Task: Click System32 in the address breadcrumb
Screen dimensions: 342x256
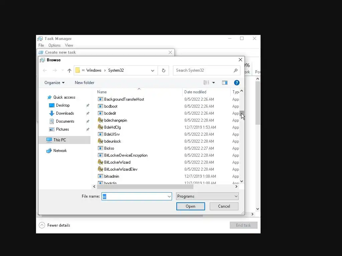Action: coord(116,70)
